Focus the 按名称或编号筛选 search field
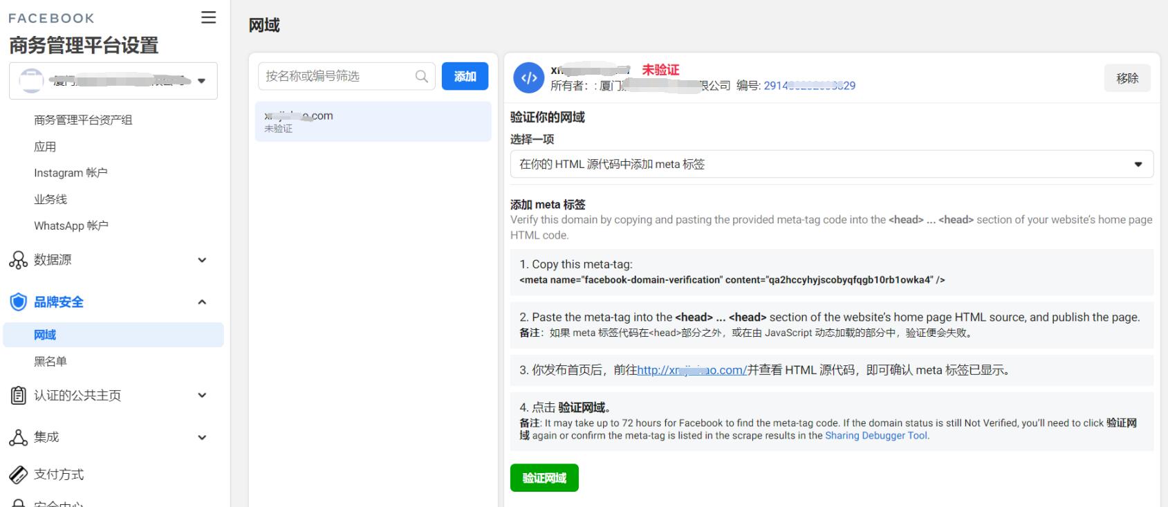The height and width of the screenshot is (507, 1168). coord(346,76)
